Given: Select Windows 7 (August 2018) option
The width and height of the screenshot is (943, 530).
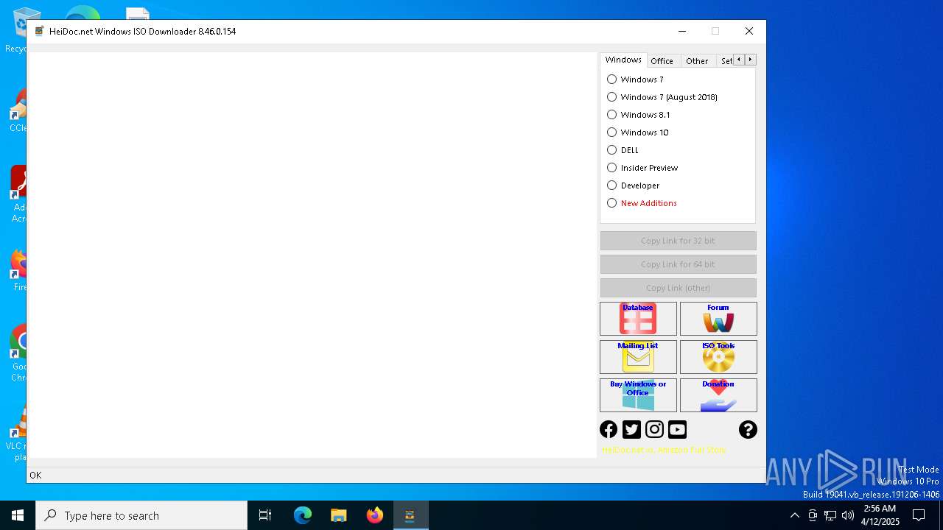Looking at the screenshot, I should (662, 97).
